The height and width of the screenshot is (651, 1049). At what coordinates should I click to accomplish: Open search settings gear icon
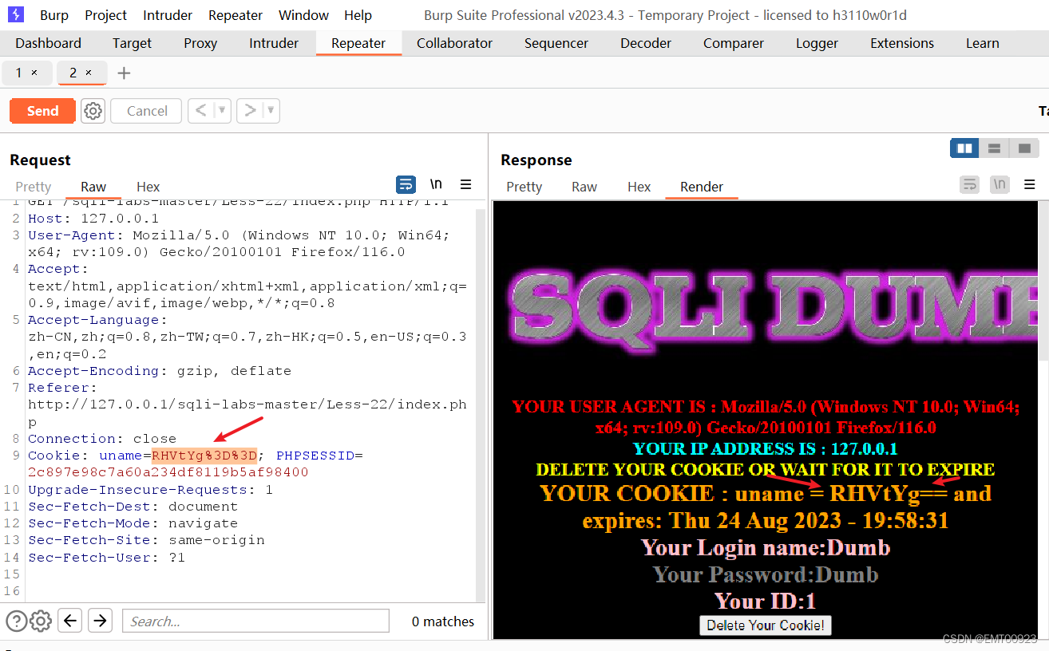41,621
